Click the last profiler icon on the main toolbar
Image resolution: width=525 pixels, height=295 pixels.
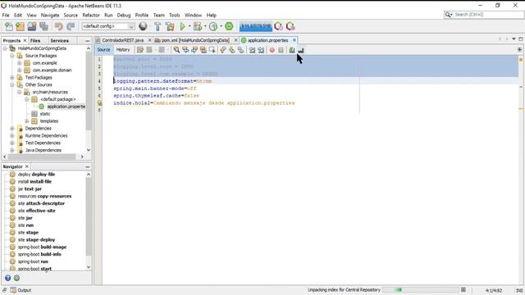click(x=290, y=26)
